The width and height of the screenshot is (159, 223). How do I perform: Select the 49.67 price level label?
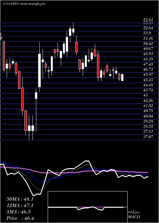click(x=148, y=49)
